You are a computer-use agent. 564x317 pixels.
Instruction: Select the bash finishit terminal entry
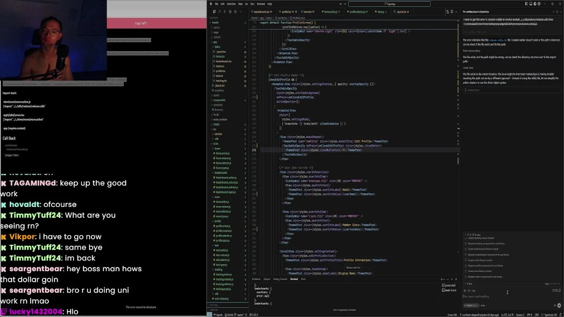[449, 290]
